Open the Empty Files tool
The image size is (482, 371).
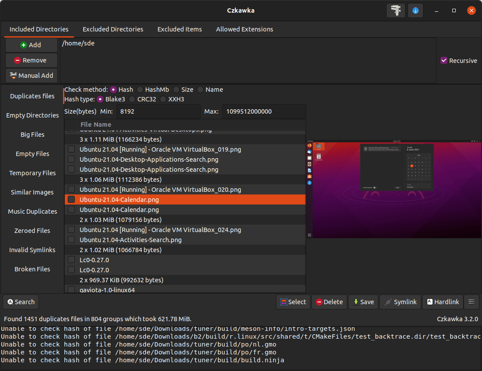tap(32, 154)
